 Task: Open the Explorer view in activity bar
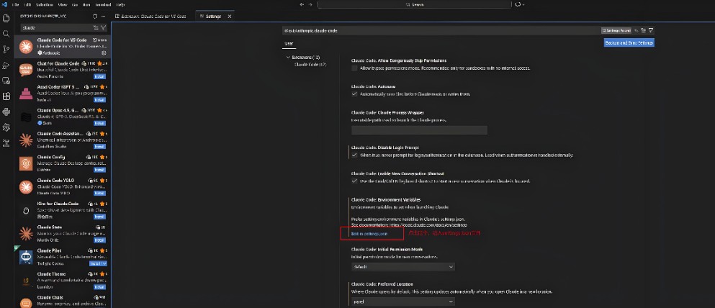tap(6, 18)
